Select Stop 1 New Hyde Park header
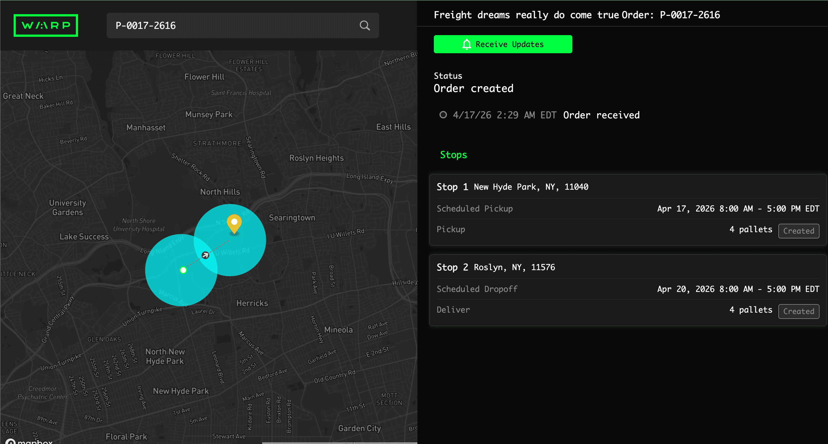The height and width of the screenshot is (444, 828). tap(512, 187)
